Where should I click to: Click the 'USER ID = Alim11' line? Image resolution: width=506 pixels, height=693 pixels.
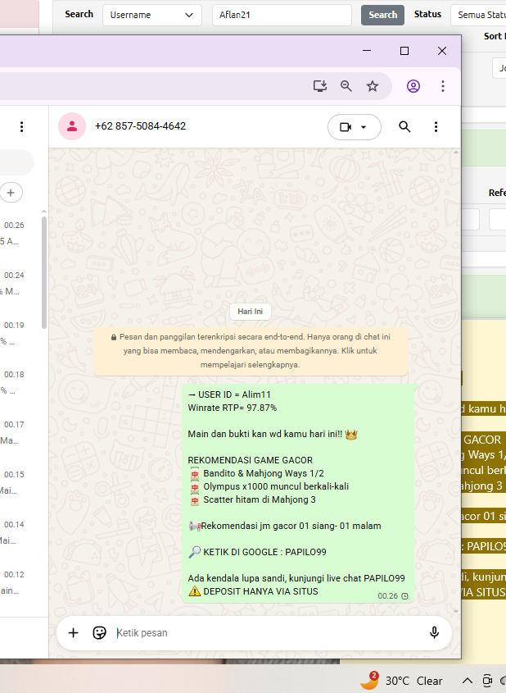pyautogui.click(x=229, y=394)
